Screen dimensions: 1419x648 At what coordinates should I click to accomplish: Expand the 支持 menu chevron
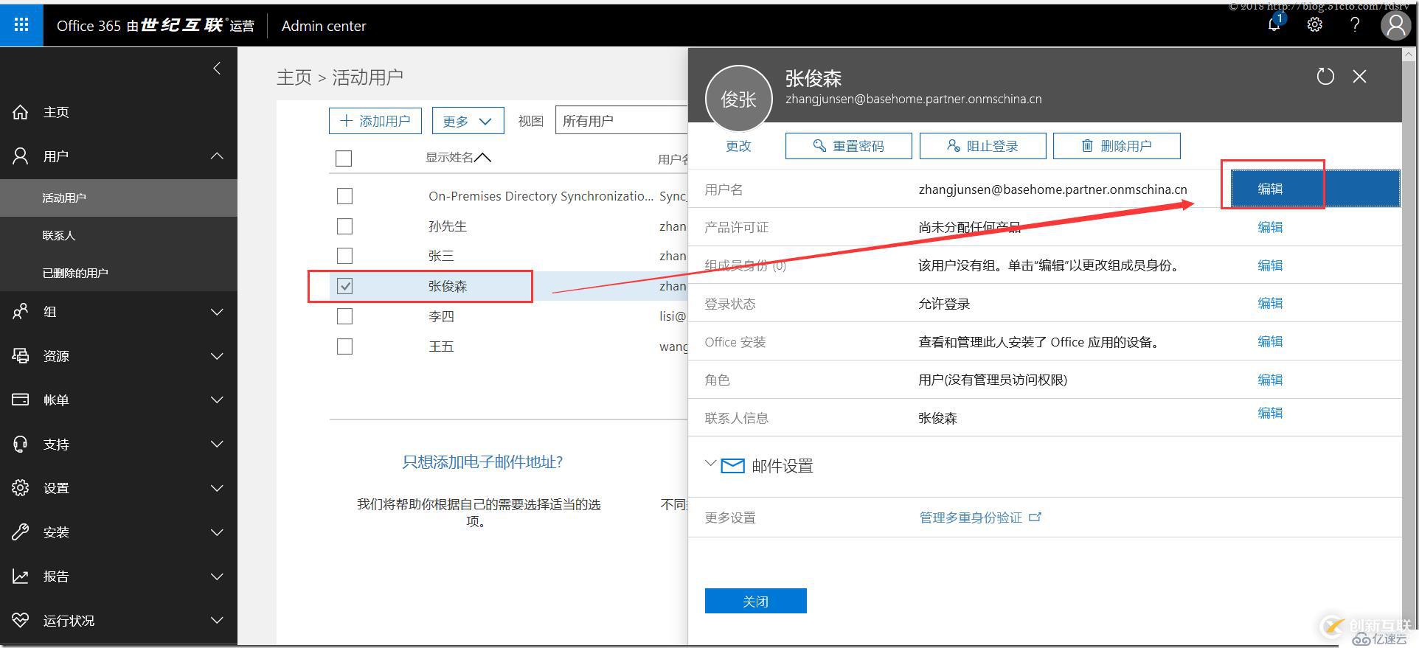coord(217,444)
